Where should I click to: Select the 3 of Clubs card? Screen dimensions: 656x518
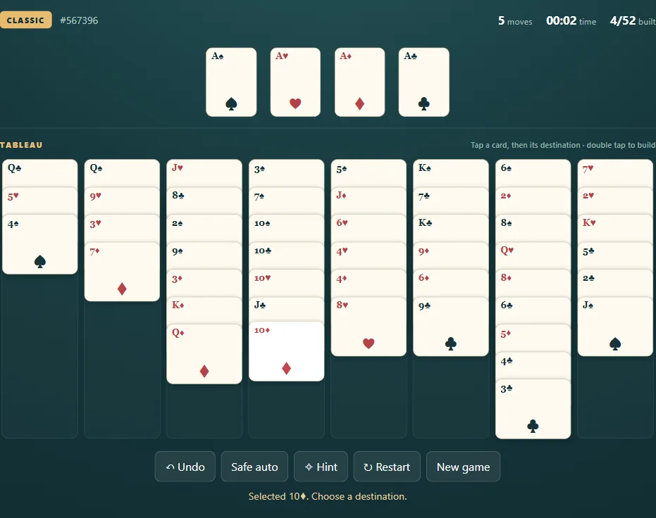point(533,409)
